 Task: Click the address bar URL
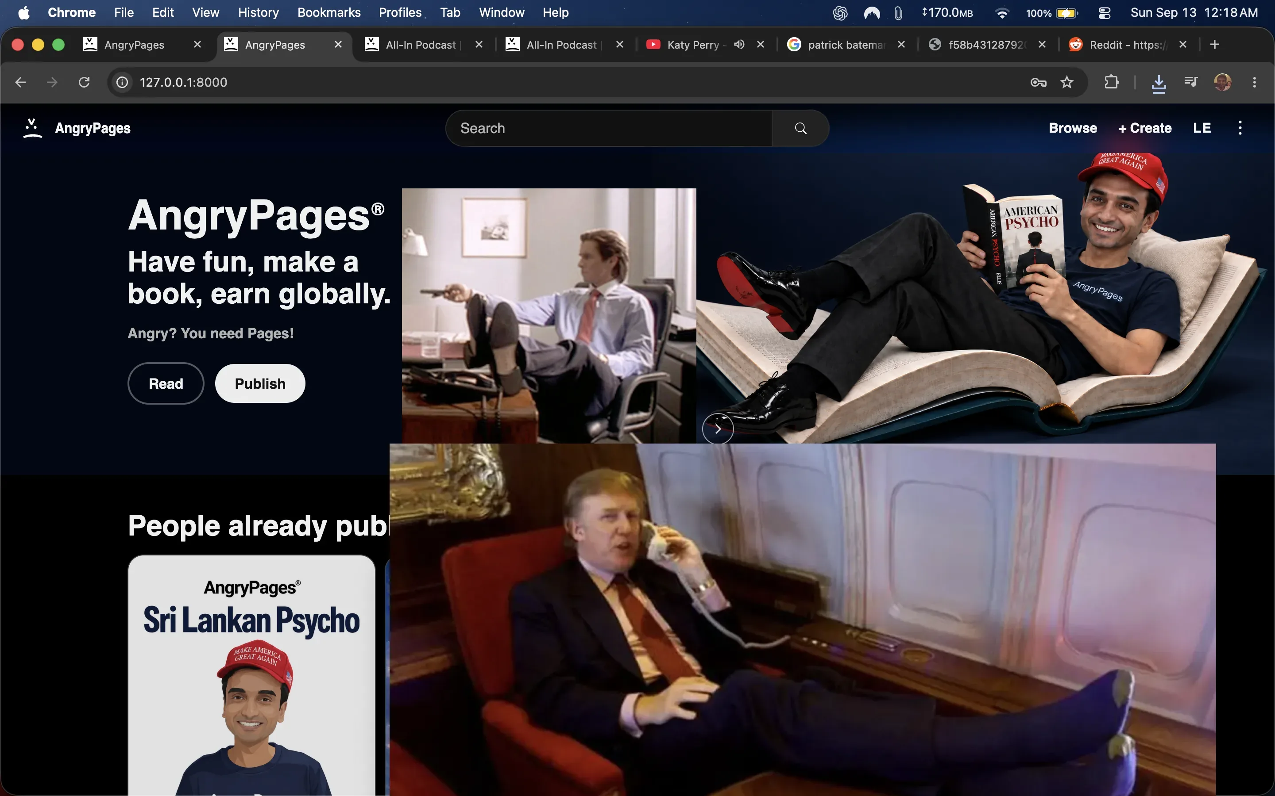tap(183, 82)
